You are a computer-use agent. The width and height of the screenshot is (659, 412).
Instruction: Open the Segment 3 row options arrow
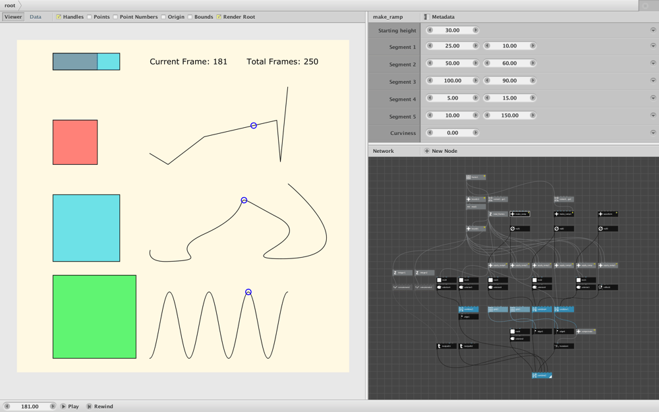point(653,80)
